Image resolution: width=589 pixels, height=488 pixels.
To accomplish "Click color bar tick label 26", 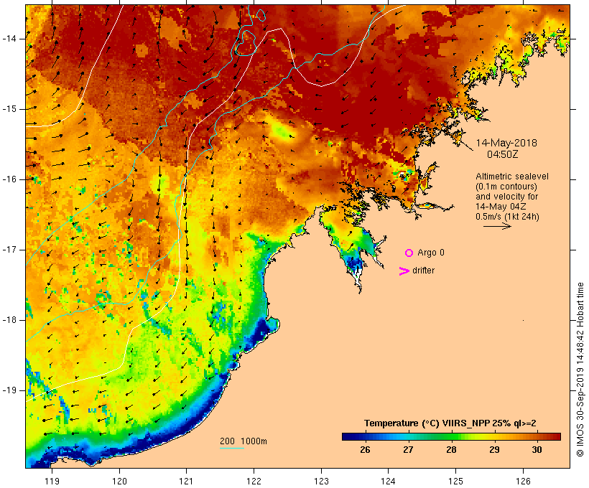I will (x=365, y=449).
